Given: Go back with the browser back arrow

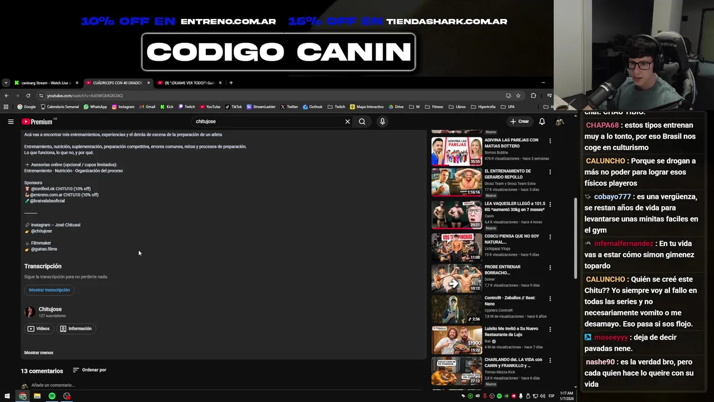Looking at the screenshot, I should (6, 95).
